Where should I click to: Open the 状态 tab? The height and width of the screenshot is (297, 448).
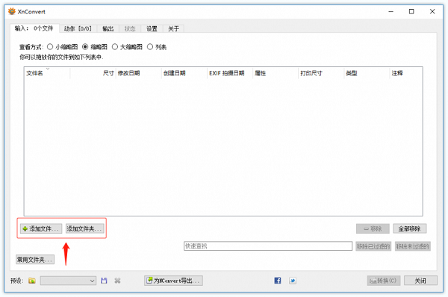130,28
